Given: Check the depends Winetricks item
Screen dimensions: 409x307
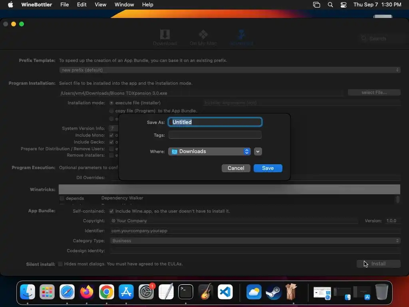Looking at the screenshot, I should click(x=62, y=198).
